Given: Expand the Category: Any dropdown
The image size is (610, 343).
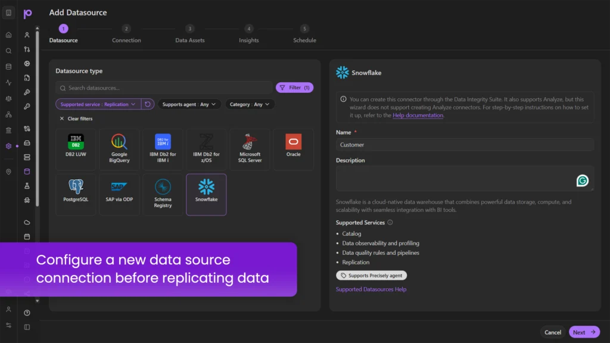Looking at the screenshot, I should [x=250, y=104].
